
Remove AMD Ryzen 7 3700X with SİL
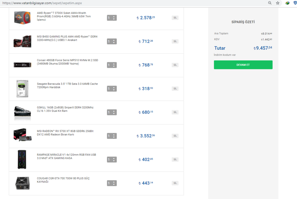point(175,18)
